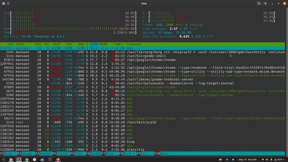The width and height of the screenshot is (288, 162).
Task: Expand the new-tab dropdown arrow
Action: (x=8, y=3)
